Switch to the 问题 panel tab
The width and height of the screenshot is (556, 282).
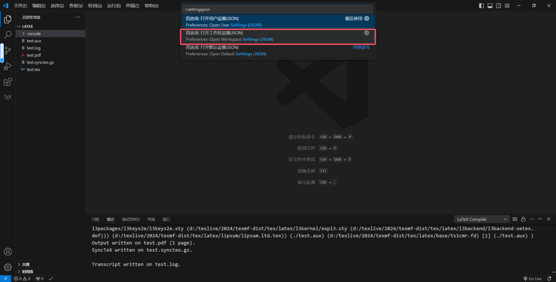pos(96,219)
